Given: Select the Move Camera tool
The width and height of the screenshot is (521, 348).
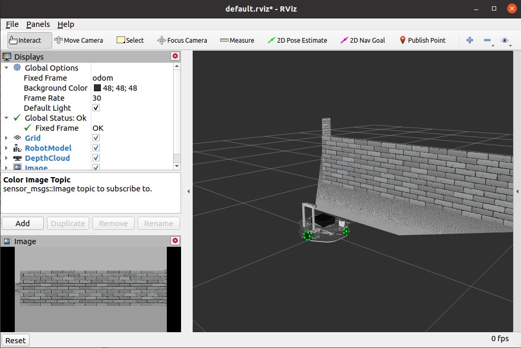Looking at the screenshot, I should coord(79,40).
